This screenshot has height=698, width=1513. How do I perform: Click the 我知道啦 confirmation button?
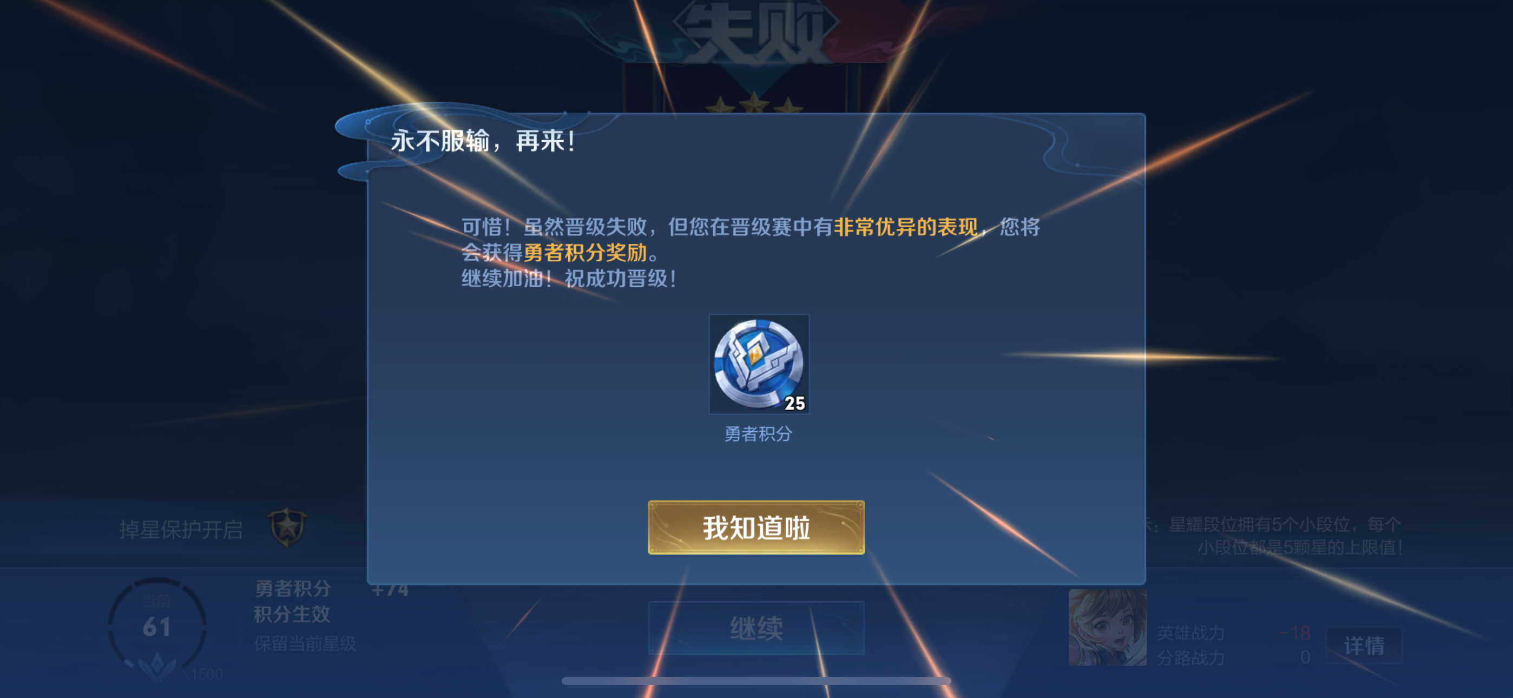point(756,527)
